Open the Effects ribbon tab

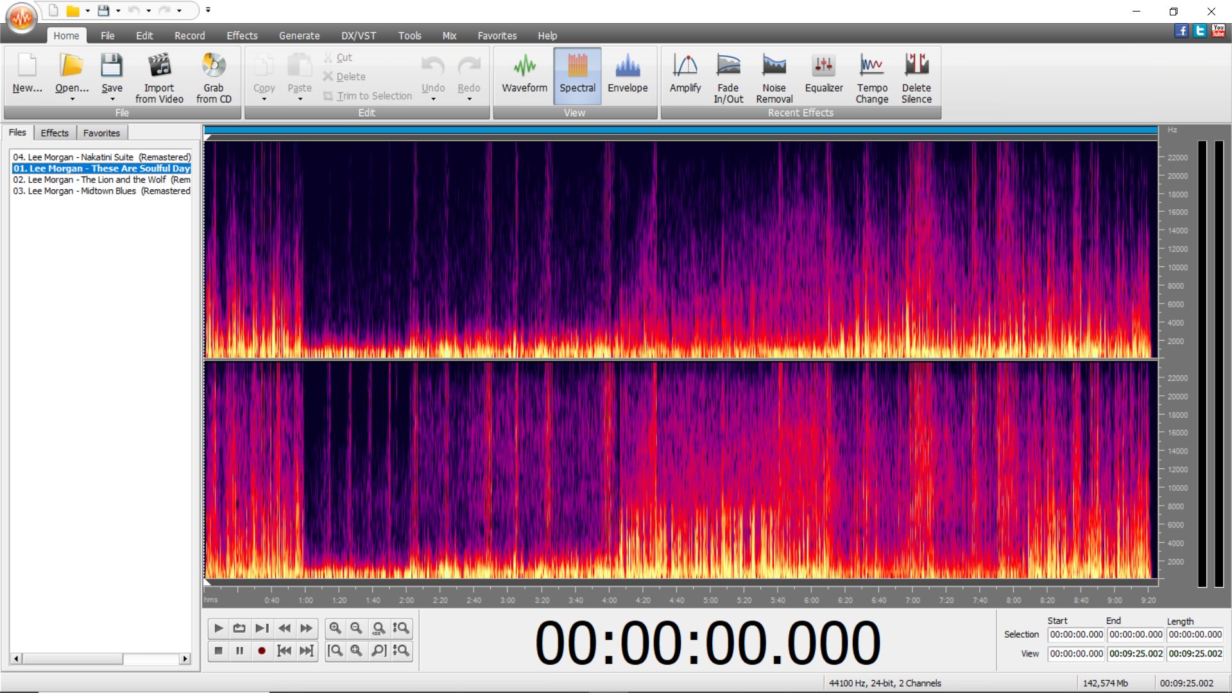click(241, 36)
